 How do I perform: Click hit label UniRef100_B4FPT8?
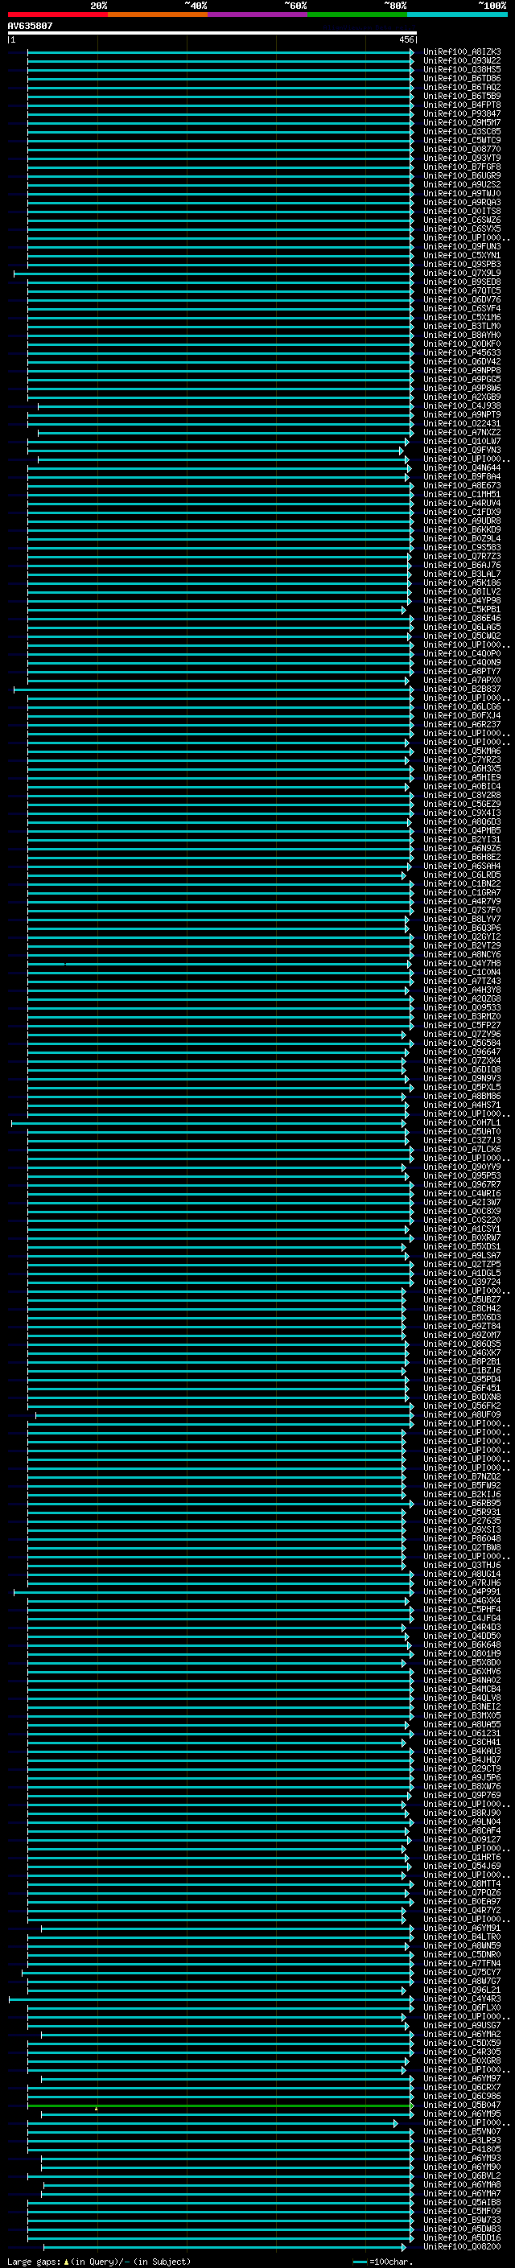462,105
